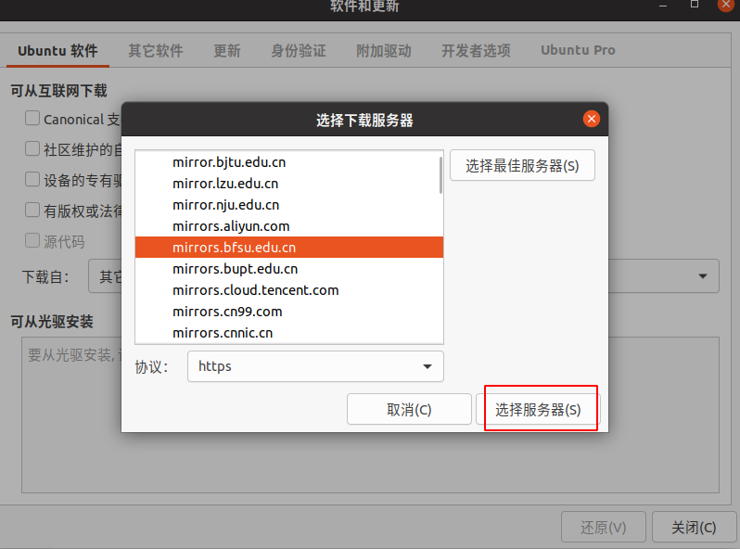740x549 pixels.
Task: Click the 选择最佳服务器(S) button
Action: pyautogui.click(x=522, y=165)
